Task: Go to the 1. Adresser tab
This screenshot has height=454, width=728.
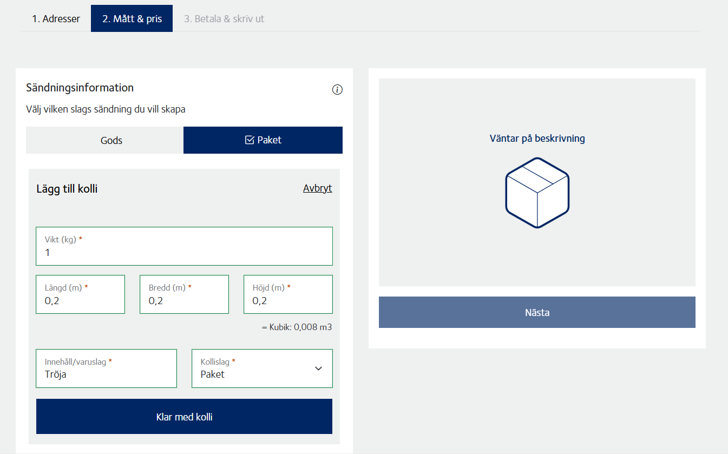Action: click(56, 18)
